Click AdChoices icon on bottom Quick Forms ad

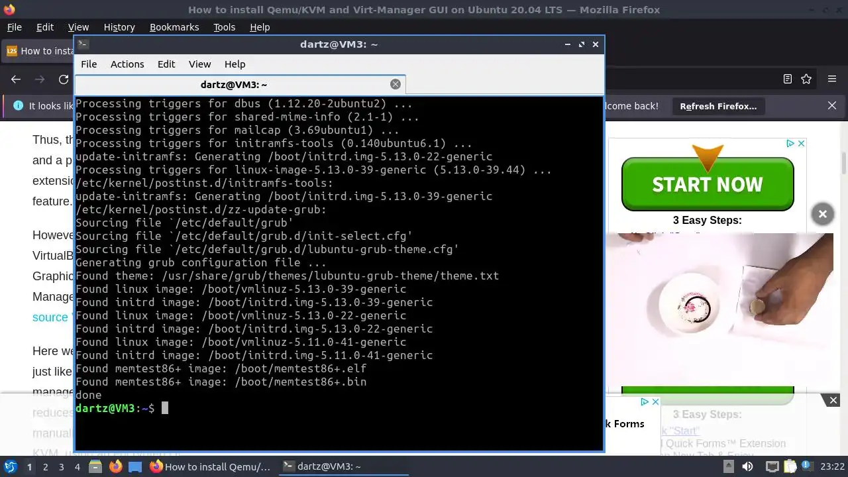point(645,401)
